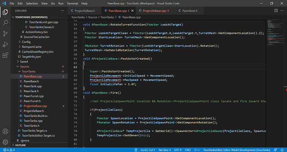Open ToonTanks.cpp file
Viewport: 287px width, 152px height.
pyautogui.click(x=33, y=121)
